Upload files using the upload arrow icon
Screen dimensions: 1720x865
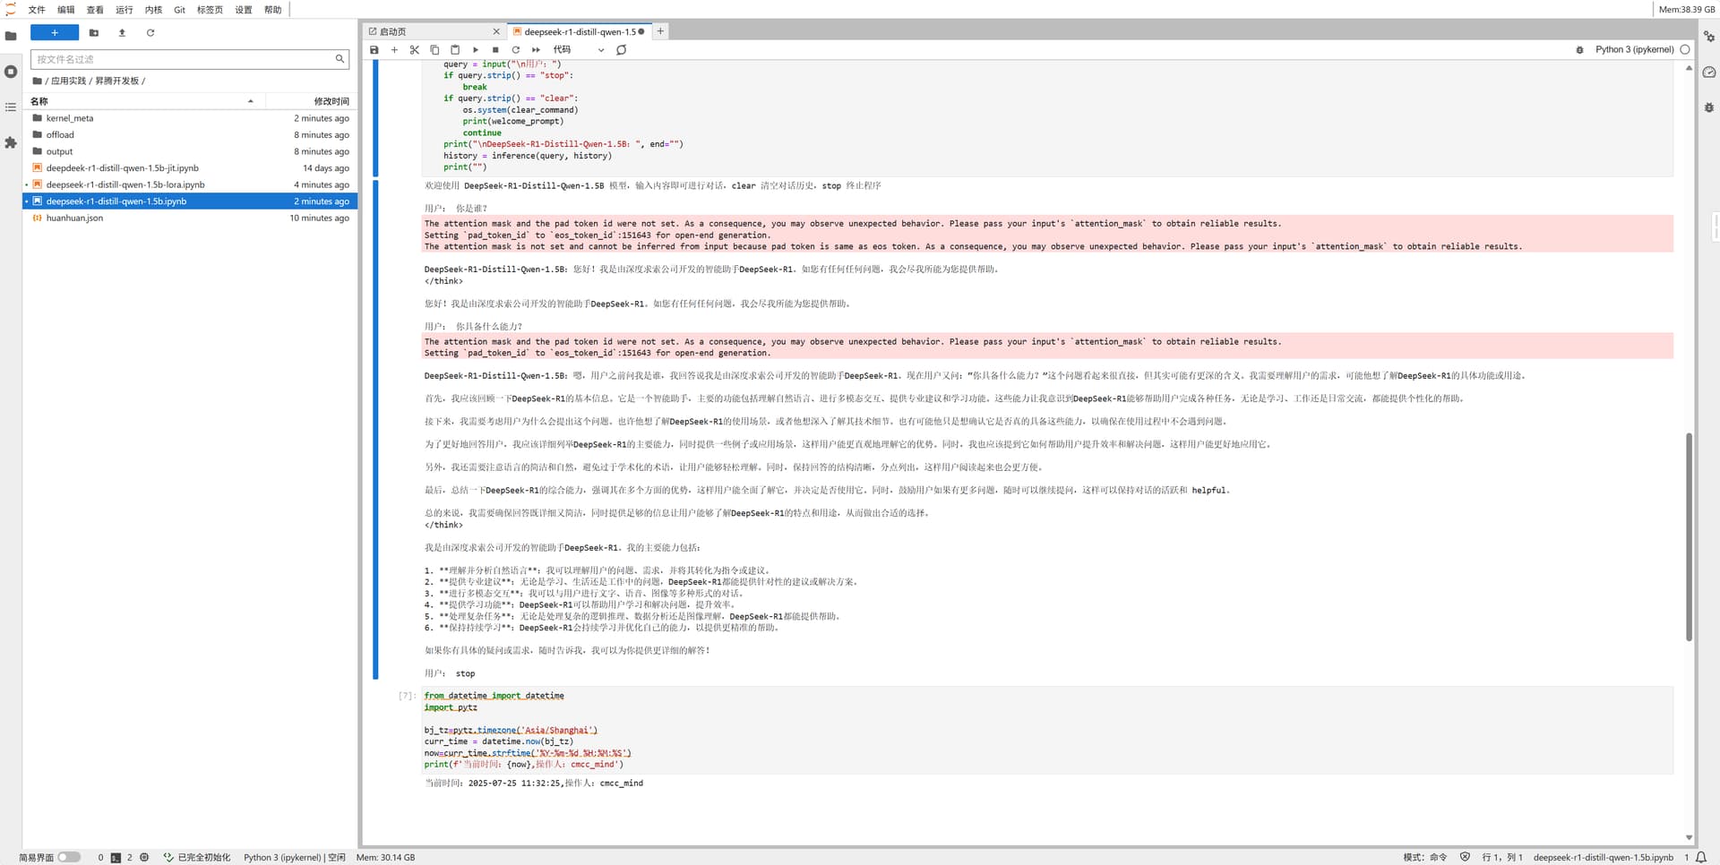pyautogui.click(x=122, y=33)
